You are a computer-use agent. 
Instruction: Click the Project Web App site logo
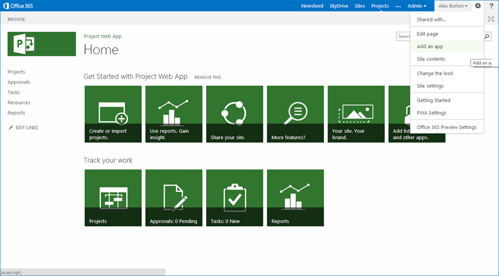click(x=42, y=44)
